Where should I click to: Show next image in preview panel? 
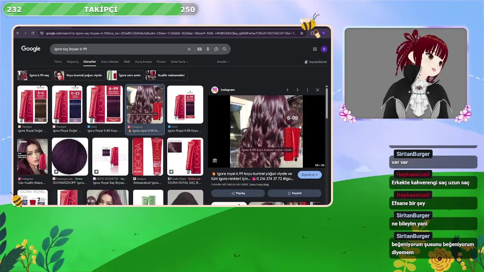point(297,90)
